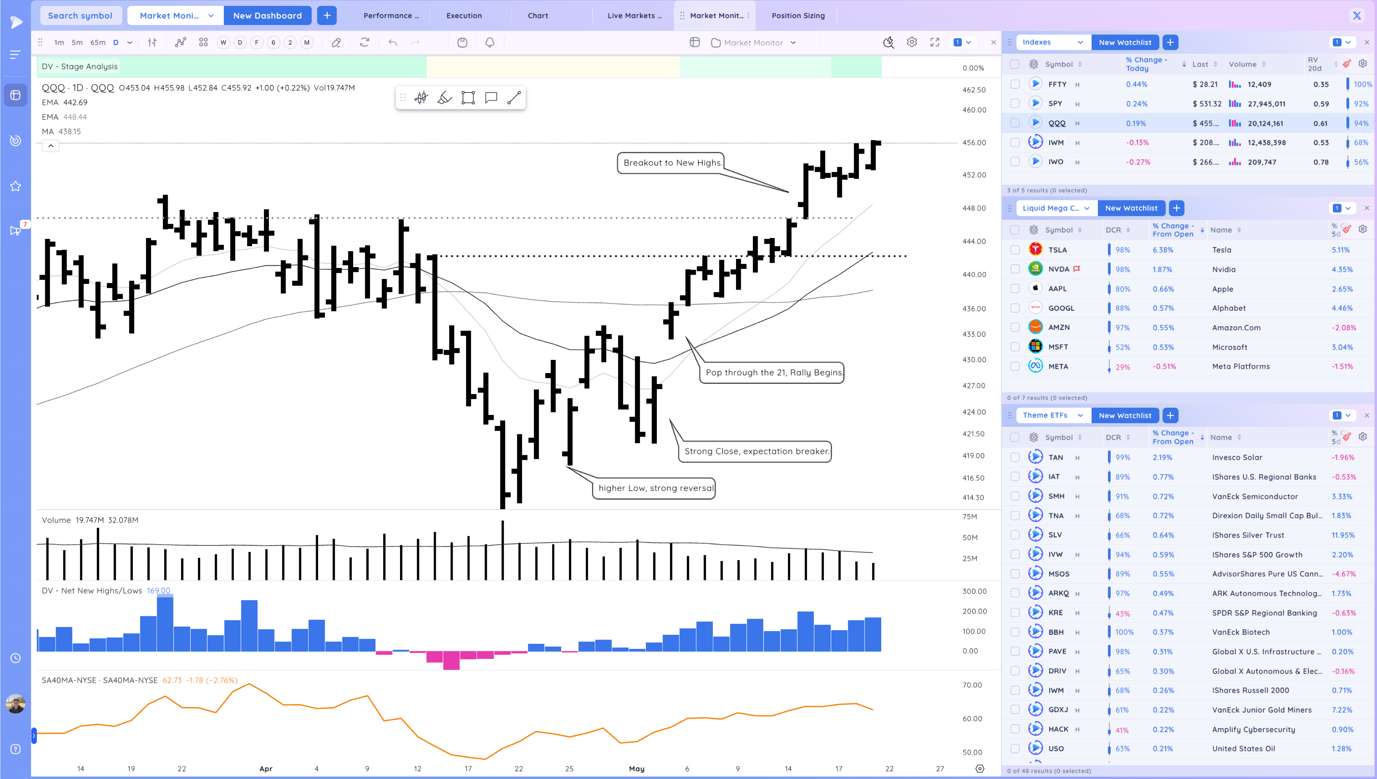Open the Indexes column settings gear
1377x779 pixels.
point(1363,64)
